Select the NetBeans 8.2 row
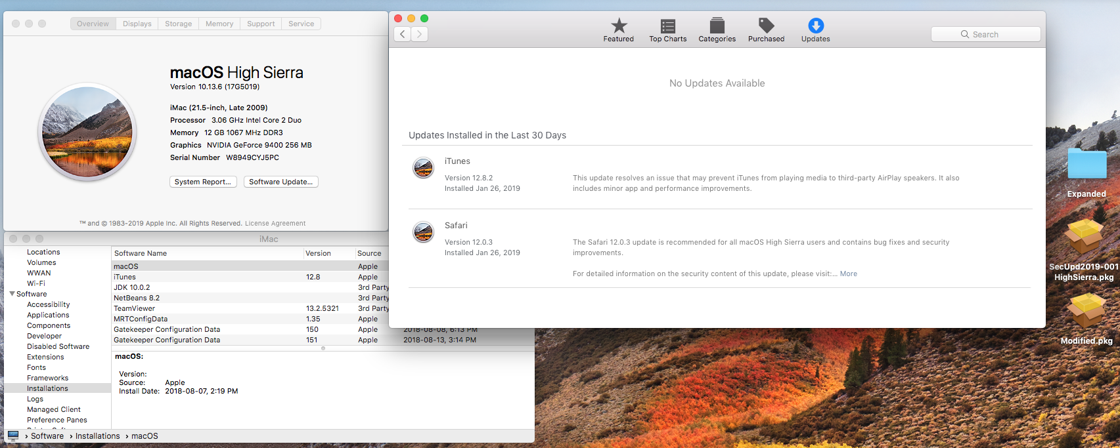Viewport: 1120px width, 448px height. 250,298
